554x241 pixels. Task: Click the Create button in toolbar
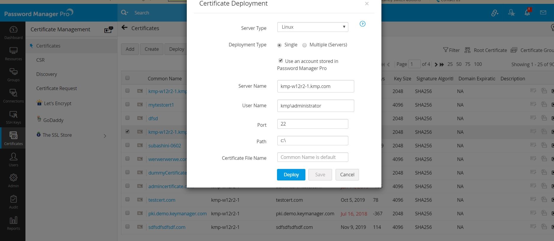tap(152, 49)
